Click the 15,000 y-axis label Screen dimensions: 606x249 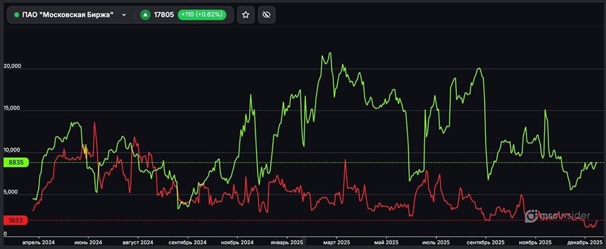pyautogui.click(x=12, y=108)
